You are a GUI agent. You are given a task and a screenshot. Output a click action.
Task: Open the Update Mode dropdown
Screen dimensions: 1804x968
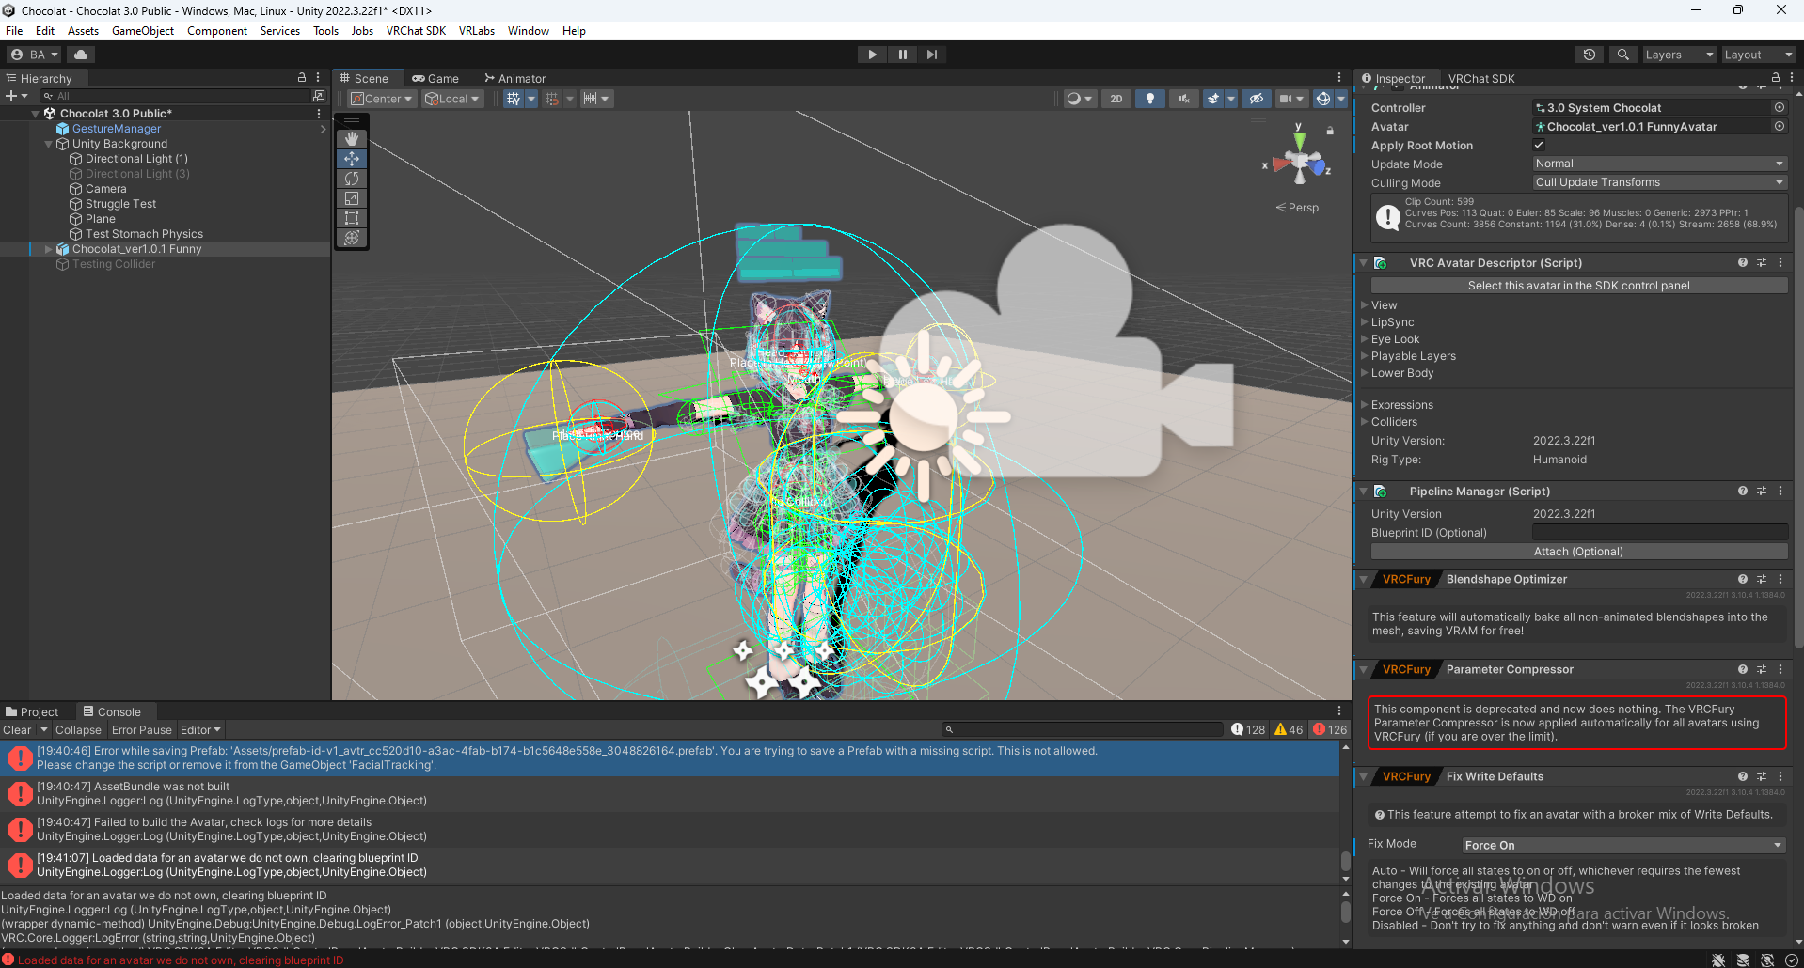(1659, 164)
